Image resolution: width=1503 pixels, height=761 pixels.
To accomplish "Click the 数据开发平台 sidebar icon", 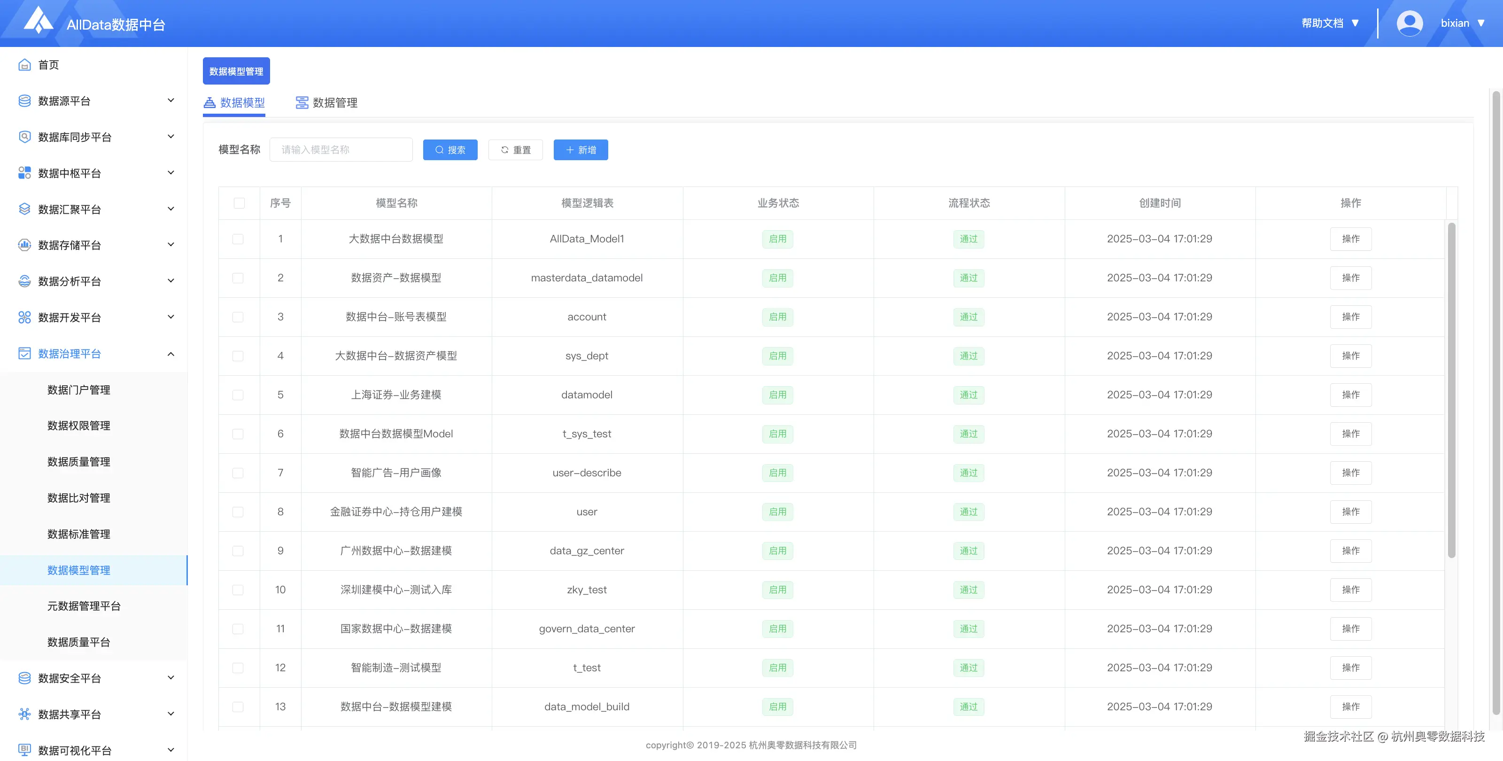I will pyautogui.click(x=24, y=318).
